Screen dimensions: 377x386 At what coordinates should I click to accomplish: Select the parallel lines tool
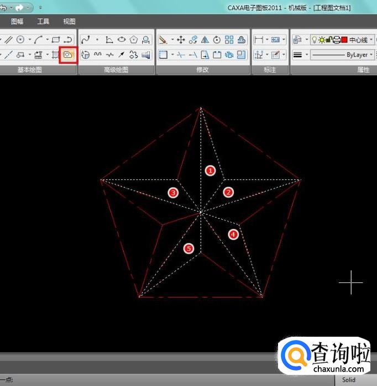pyautogui.click(x=9, y=40)
